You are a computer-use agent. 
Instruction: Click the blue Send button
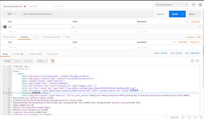click(x=175, y=14)
